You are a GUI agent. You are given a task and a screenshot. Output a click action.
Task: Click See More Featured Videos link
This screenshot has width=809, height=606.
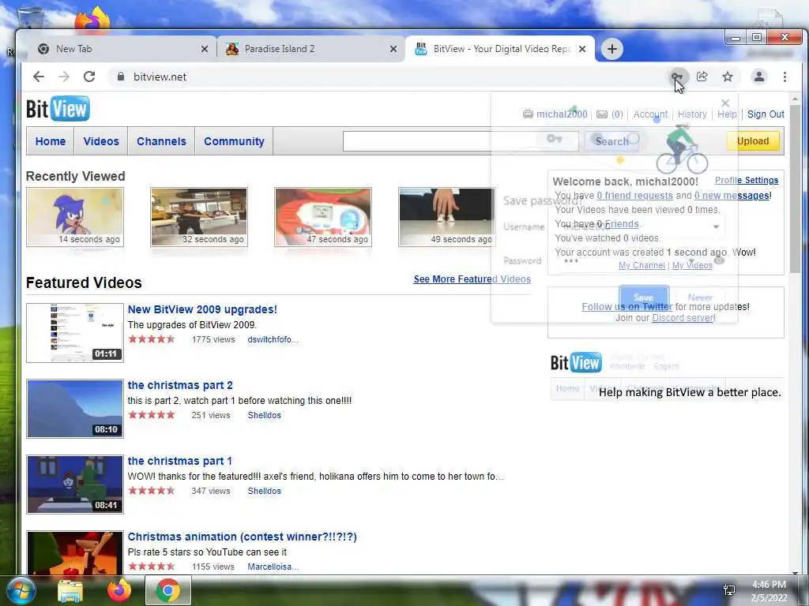472,279
